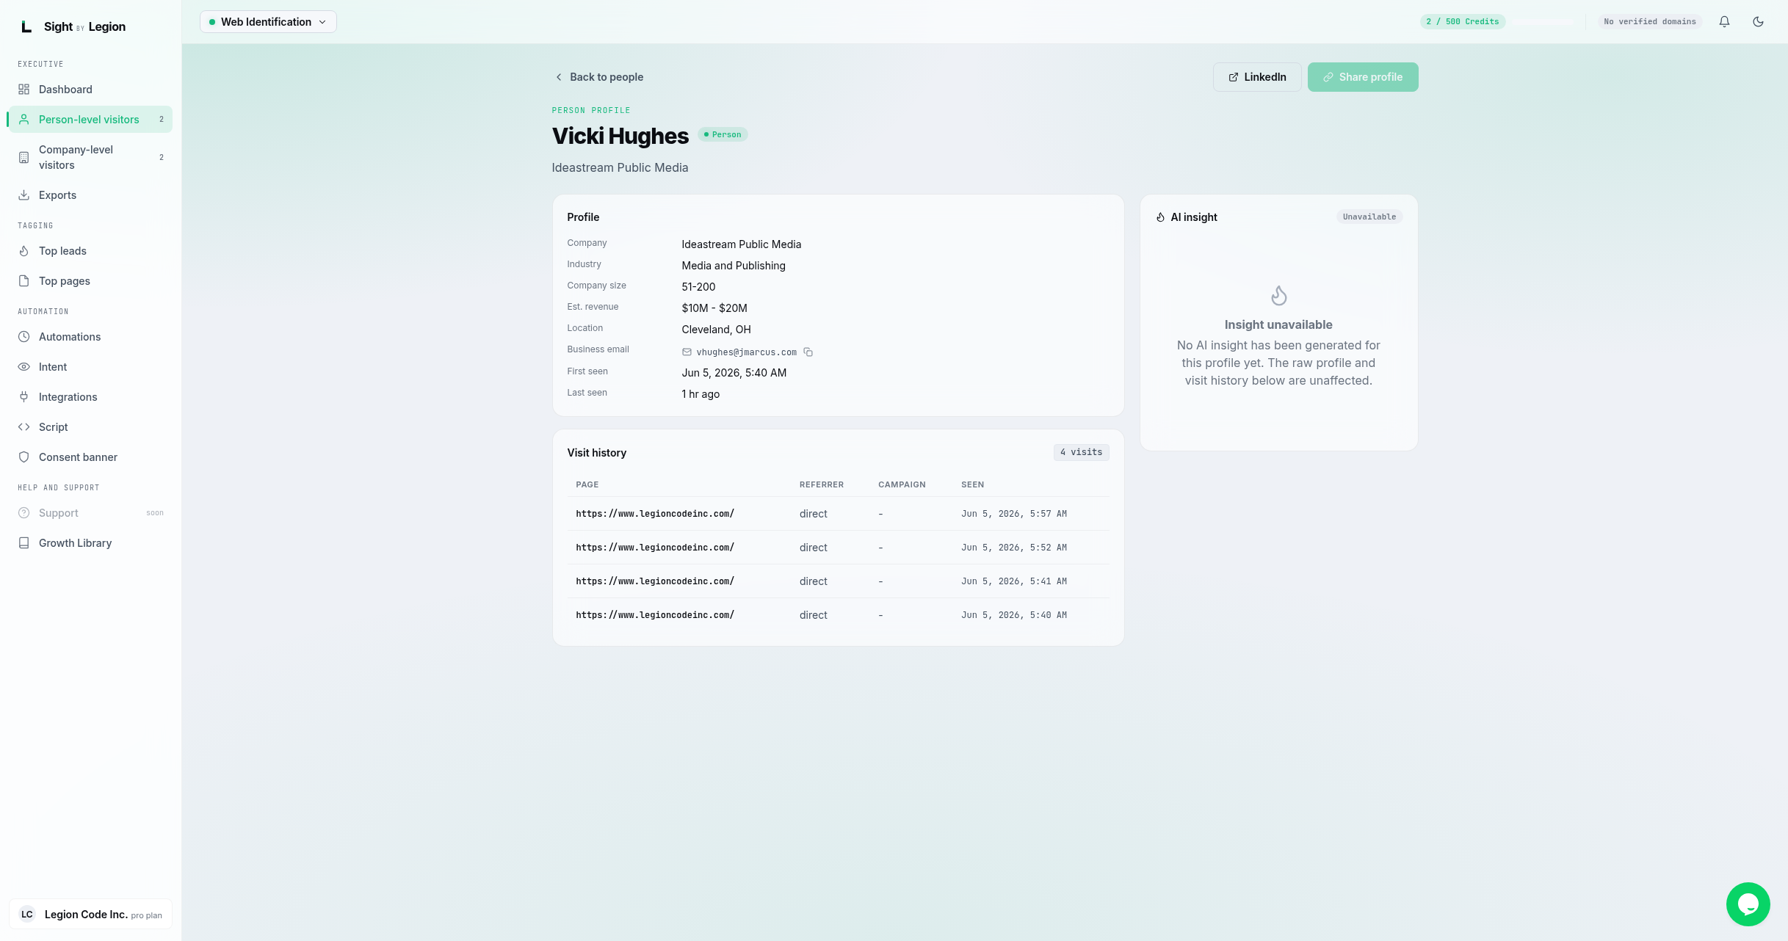
Task: Click the 4 visits badge
Action: (x=1081, y=452)
